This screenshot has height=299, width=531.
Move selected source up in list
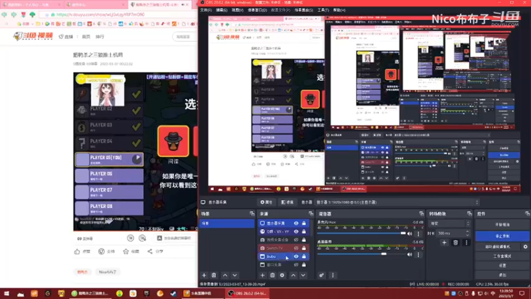[x=293, y=275]
